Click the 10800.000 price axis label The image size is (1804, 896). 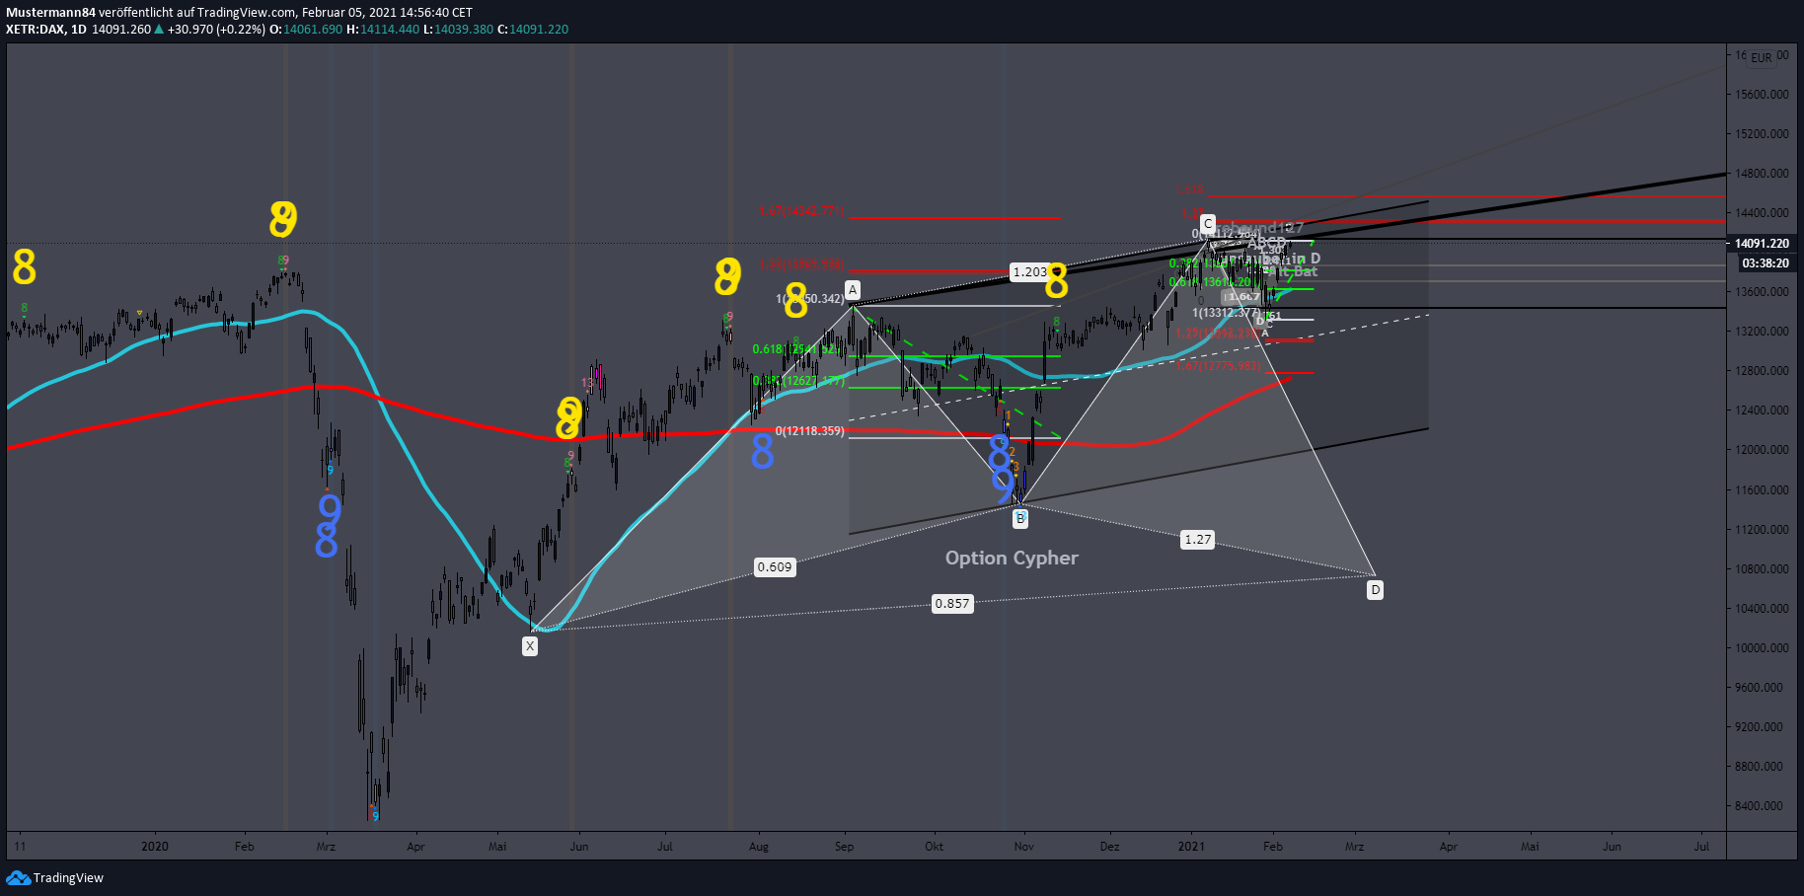(1763, 569)
